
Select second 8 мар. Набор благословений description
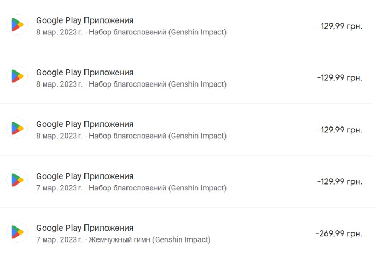point(131,84)
